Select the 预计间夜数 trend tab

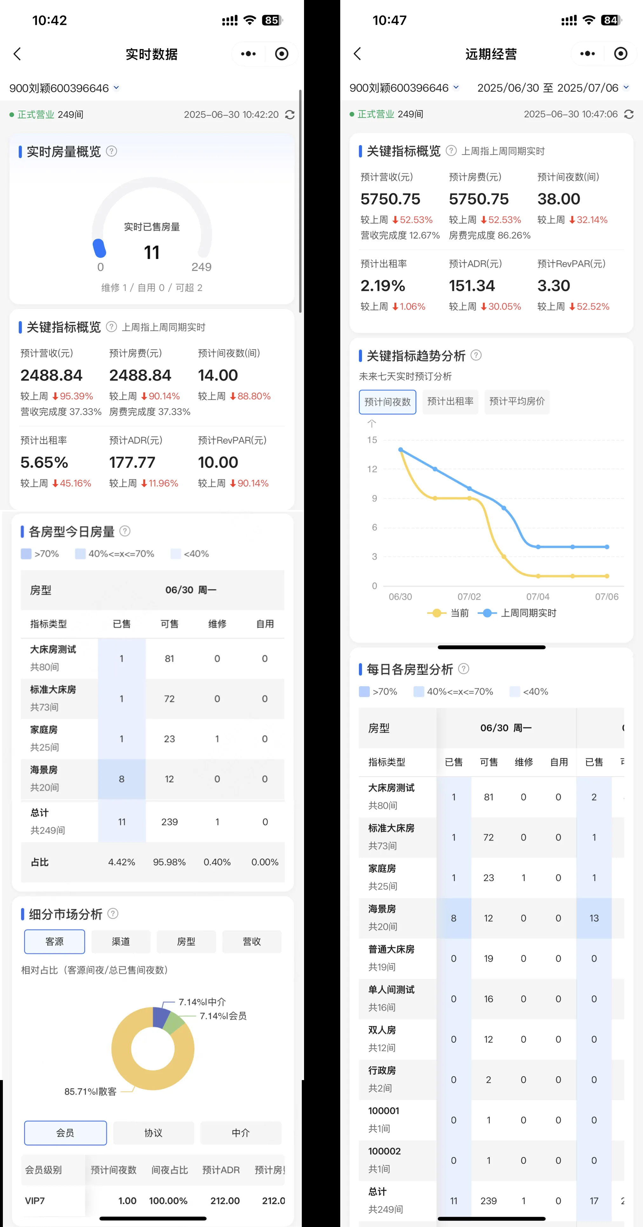(387, 402)
